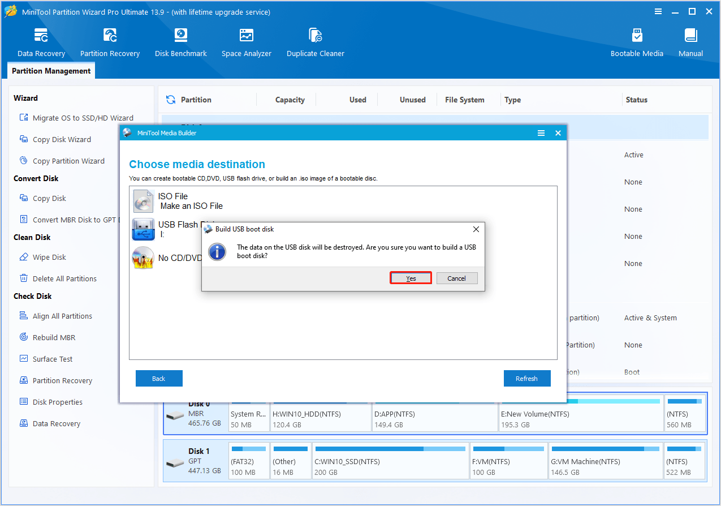Select the No CD/DVD burner option
The image size is (721, 506).
(x=167, y=258)
